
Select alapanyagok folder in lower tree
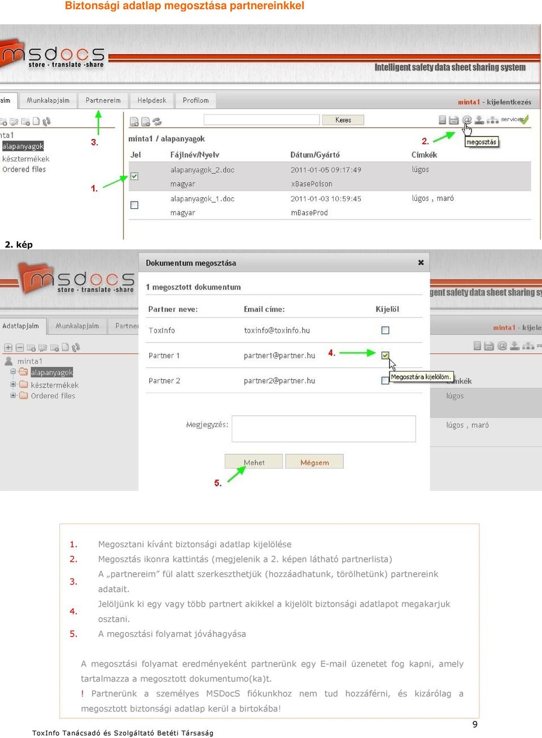[52, 372]
